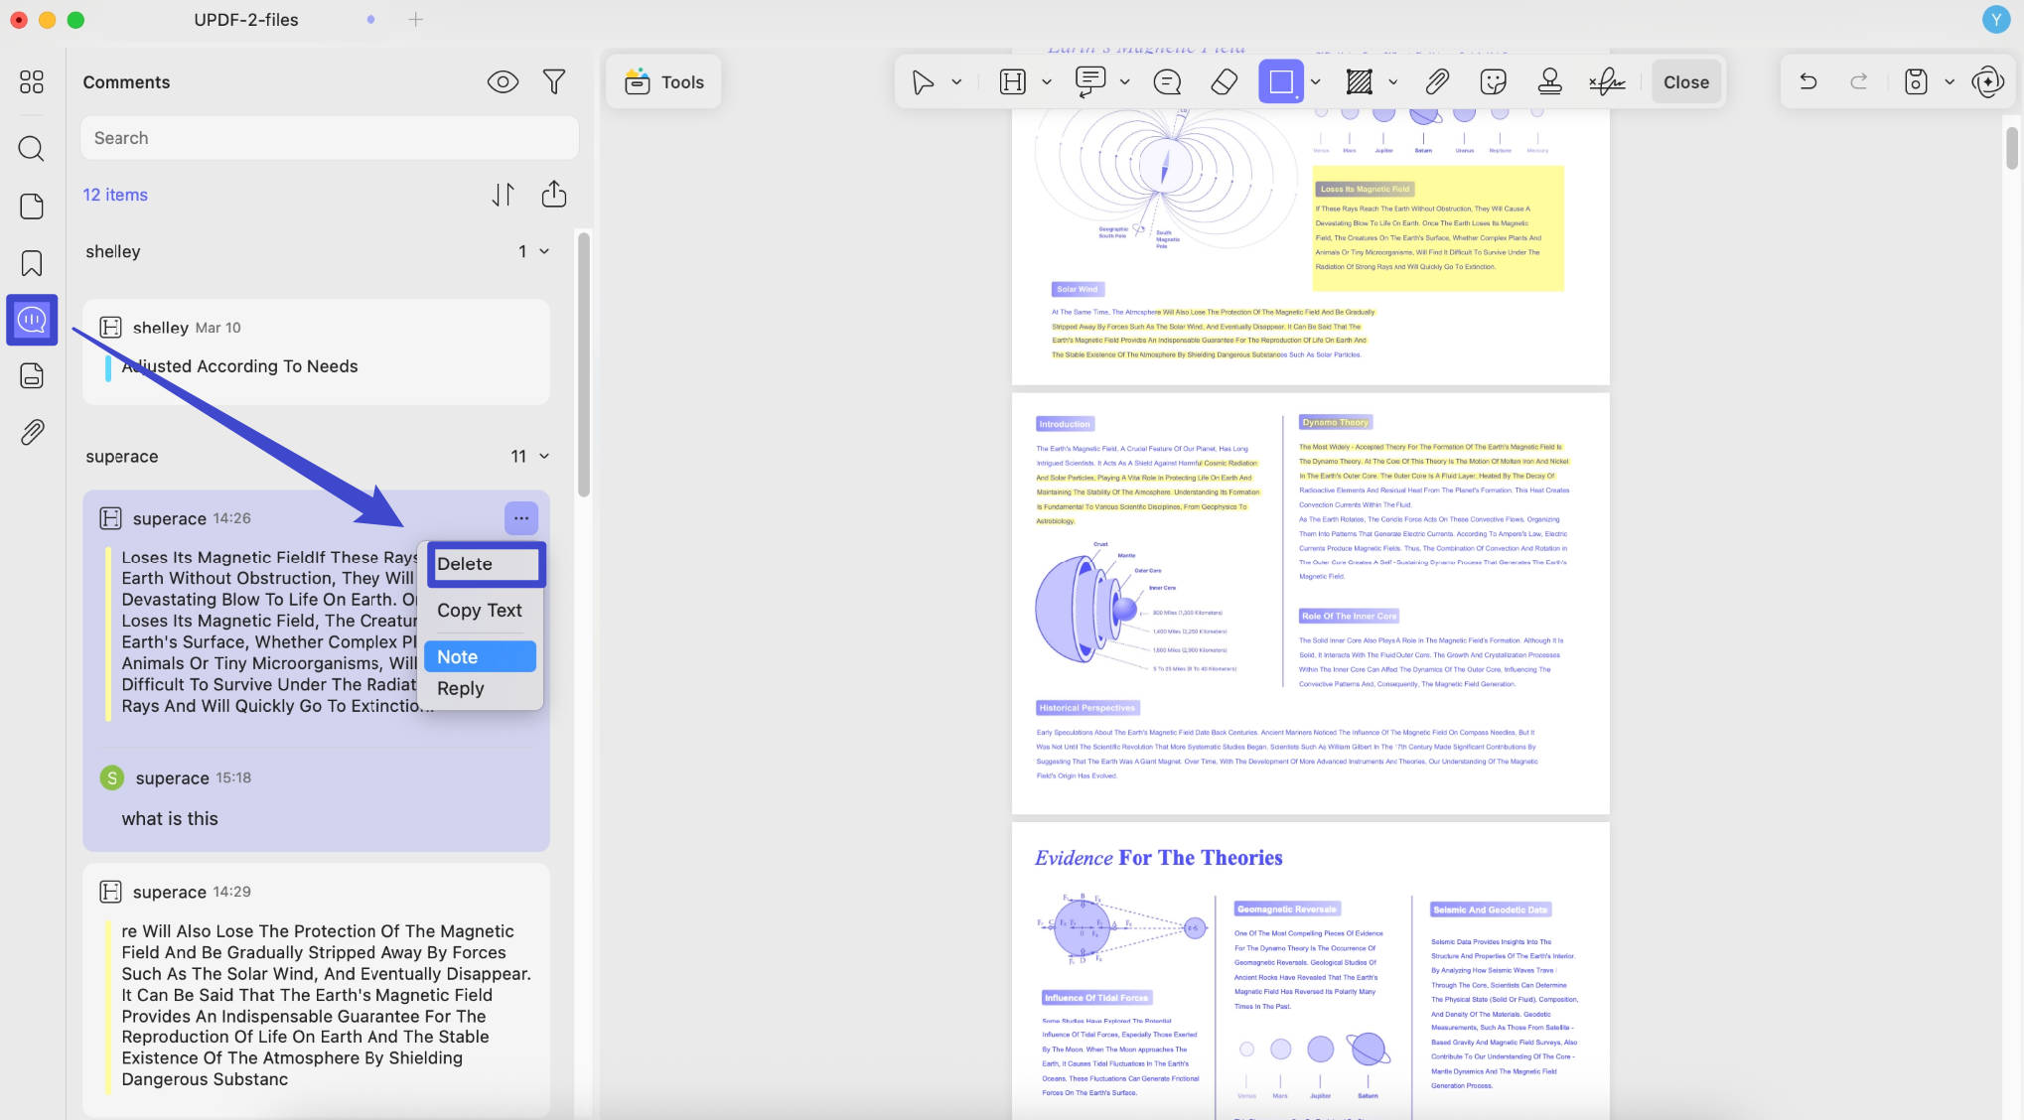Close the annotation toolbar
Screen dimensions: 2024x1120
[x=1686, y=82]
